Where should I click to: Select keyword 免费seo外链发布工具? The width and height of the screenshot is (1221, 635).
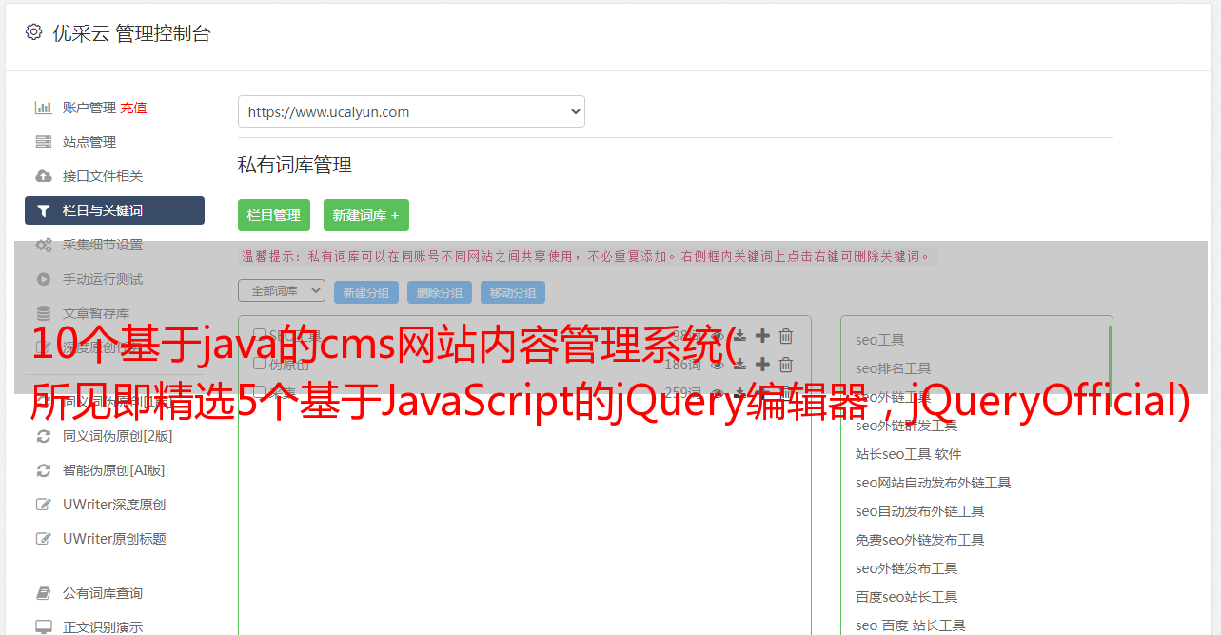919,540
